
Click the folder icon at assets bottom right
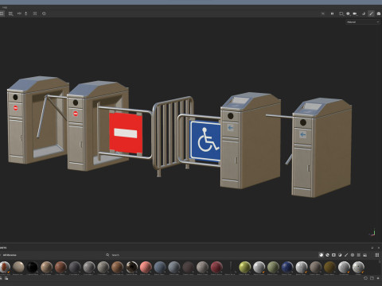point(372,278)
